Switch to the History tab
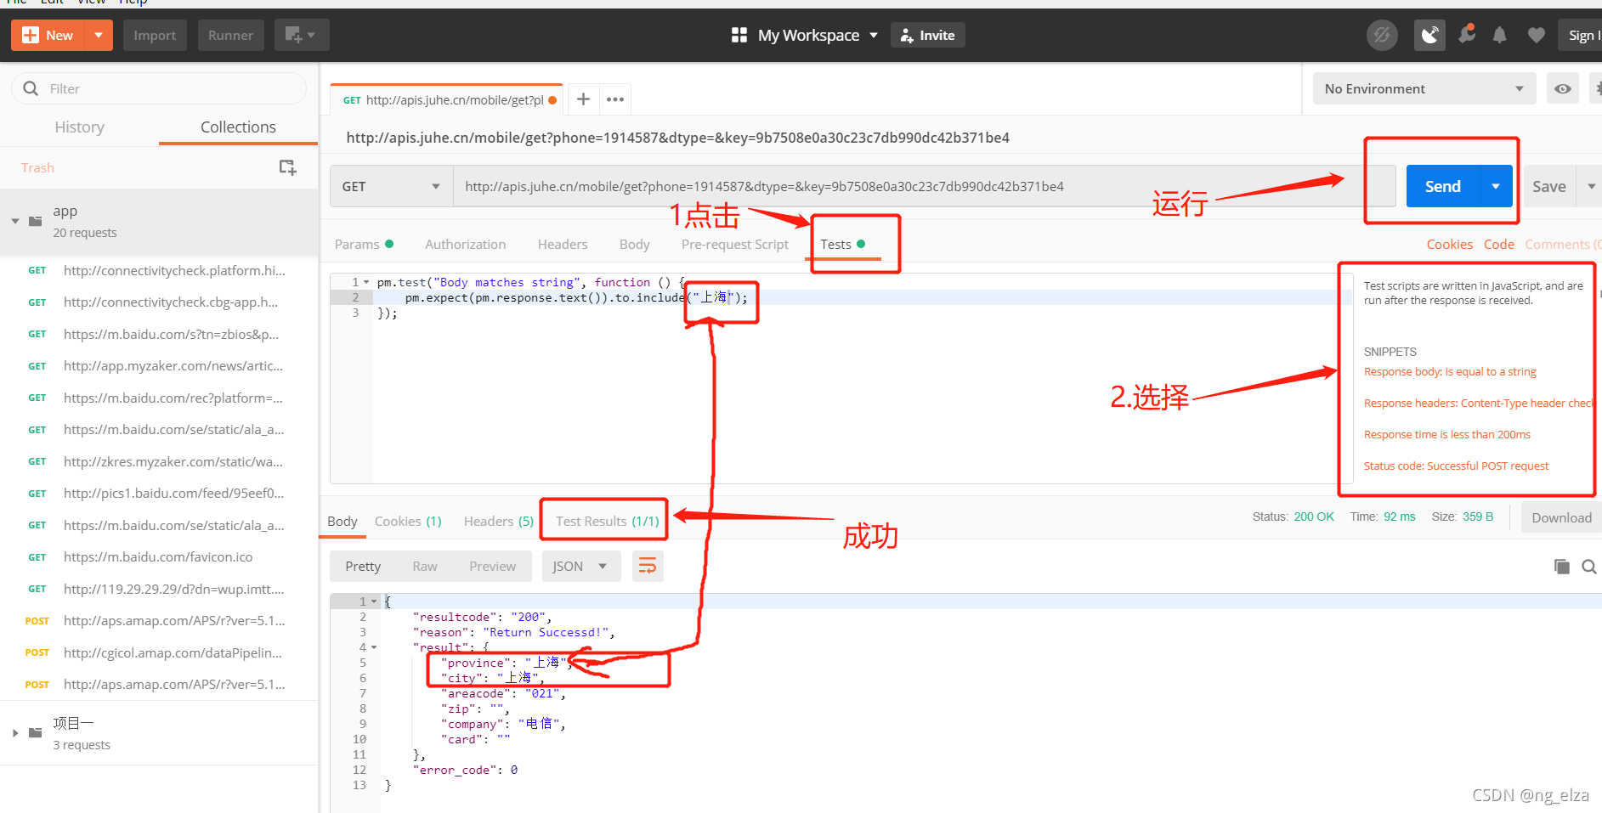Image resolution: width=1602 pixels, height=813 pixels. [x=79, y=127]
